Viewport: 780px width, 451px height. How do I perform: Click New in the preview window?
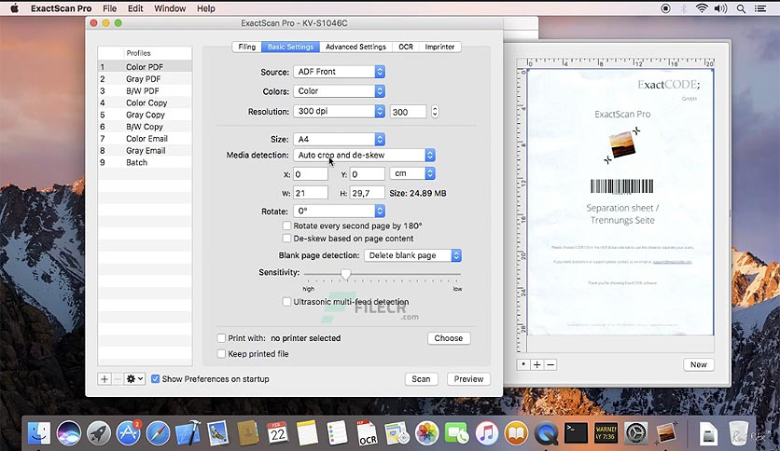point(699,364)
